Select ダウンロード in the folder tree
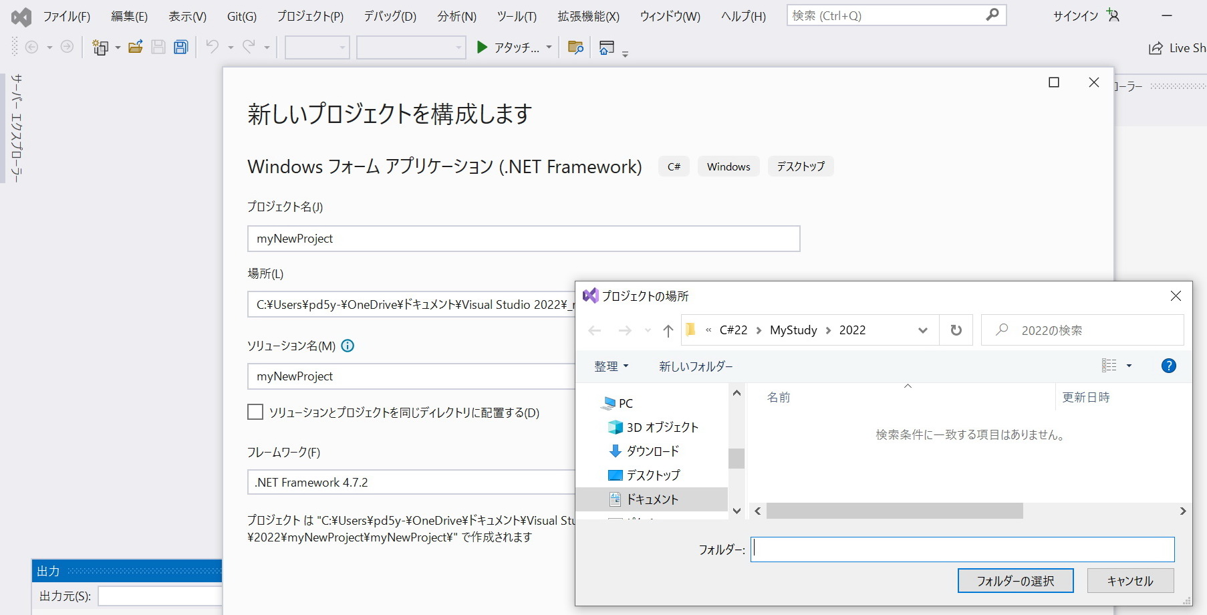Image resolution: width=1207 pixels, height=615 pixels. [652, 451]
